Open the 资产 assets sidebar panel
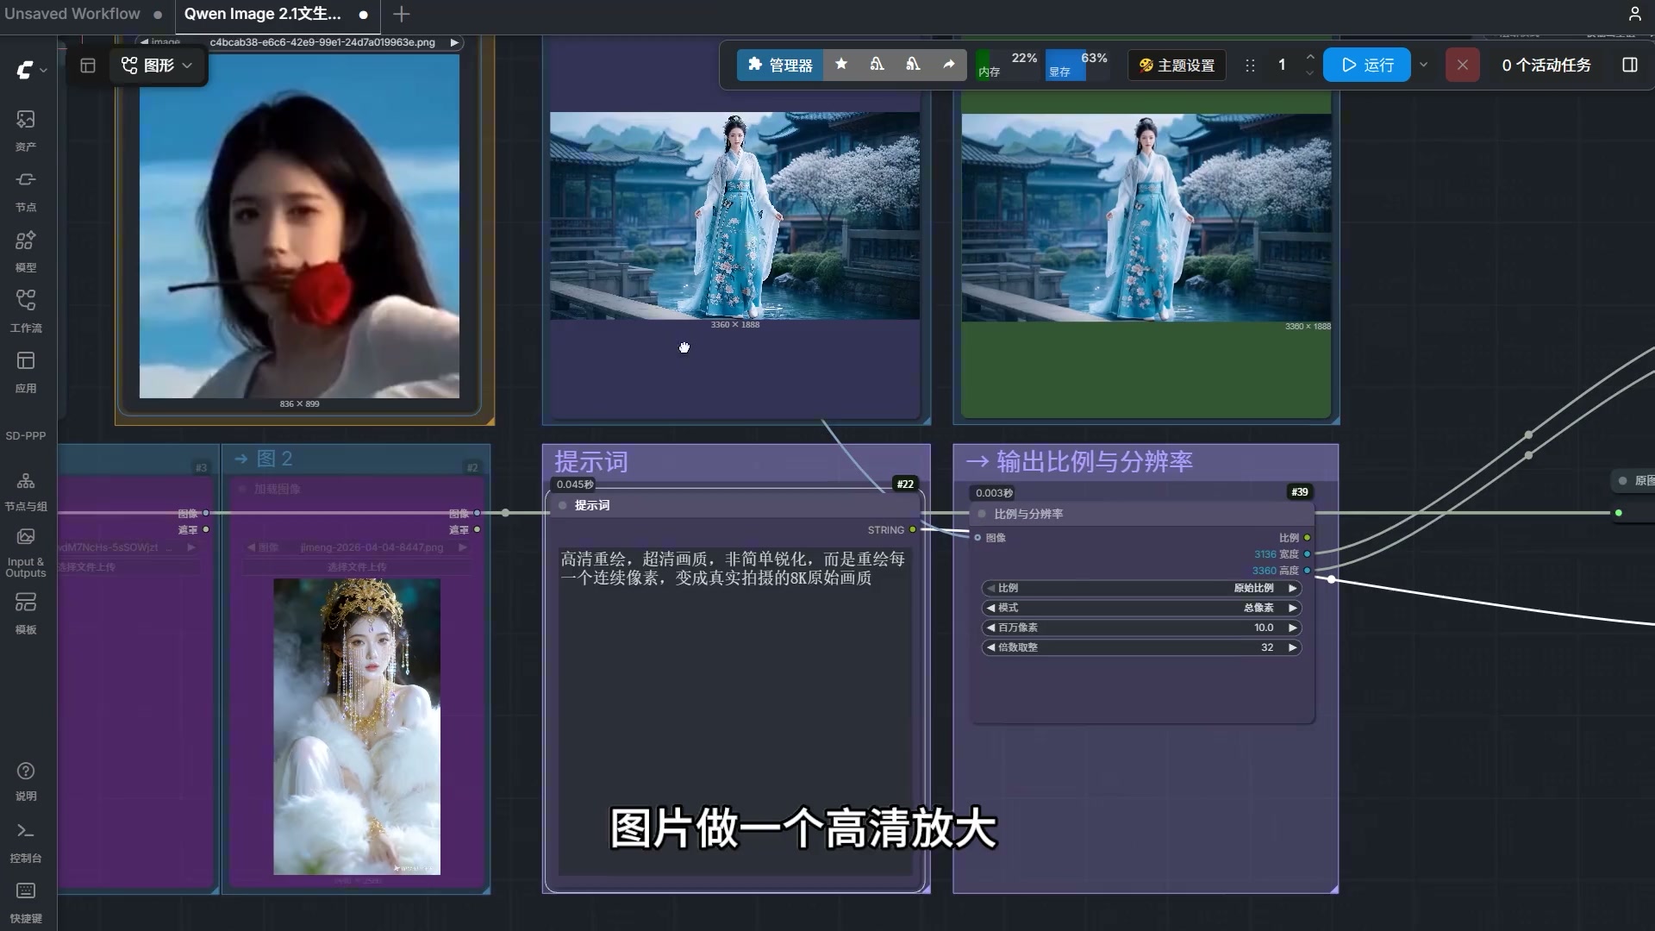 [x=26, y=129]
